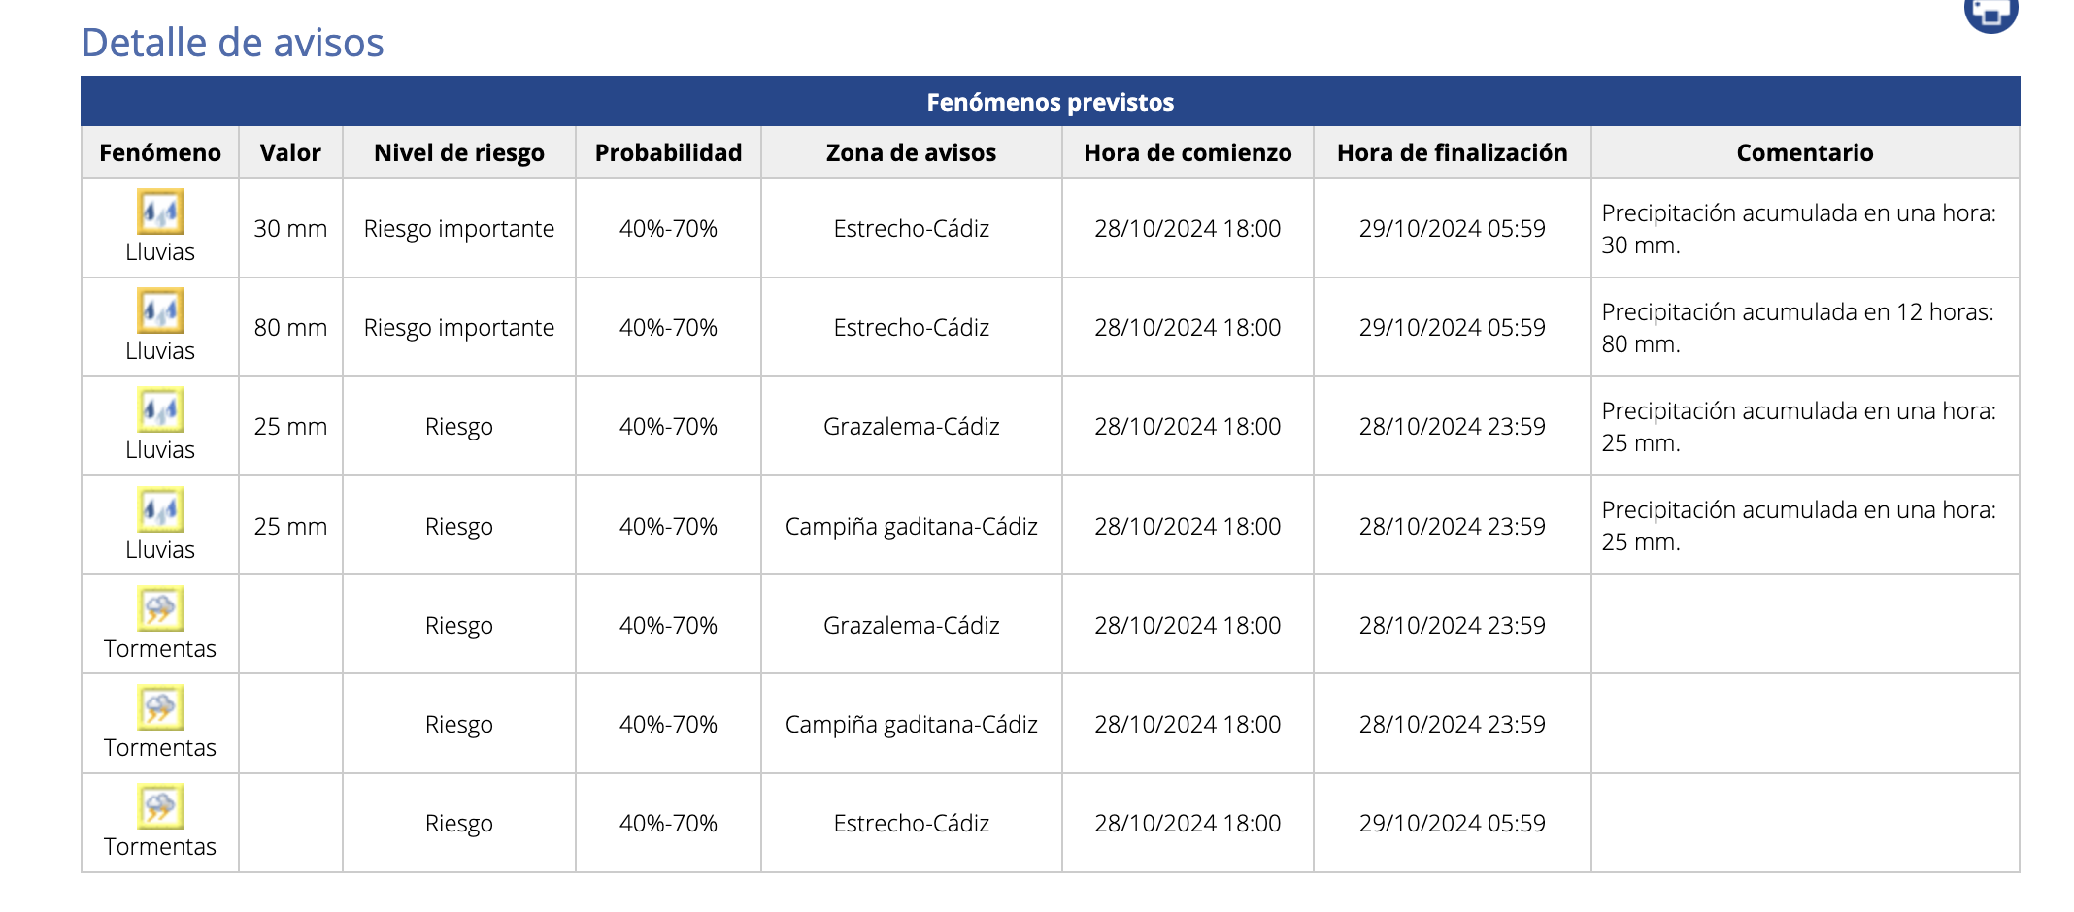The image size is (2074, 912).
Task: Select the Riesgo importante cell for 30 mm
Action: (458, 228)
